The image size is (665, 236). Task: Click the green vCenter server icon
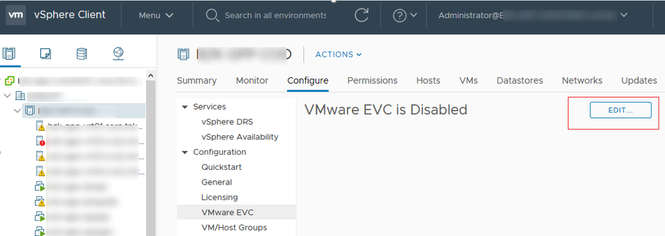tap(10, 80)
